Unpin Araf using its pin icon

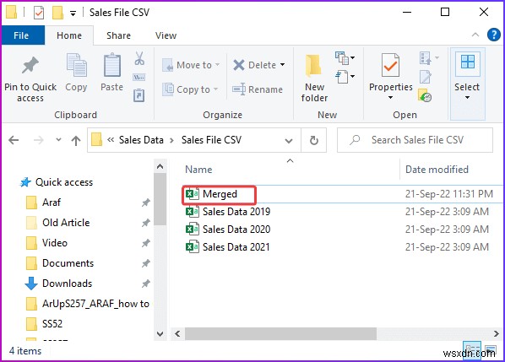point(146,203)
